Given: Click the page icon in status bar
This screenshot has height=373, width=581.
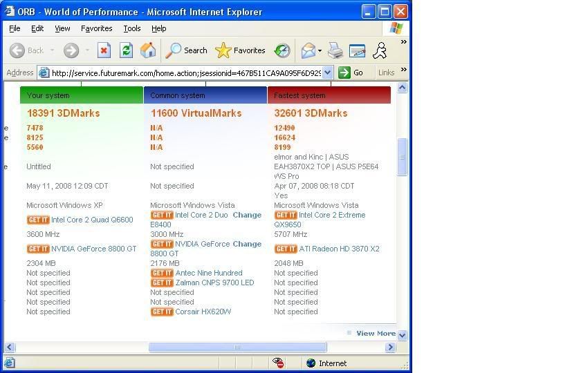Looking at the screenshot, I should click(9, 363).
